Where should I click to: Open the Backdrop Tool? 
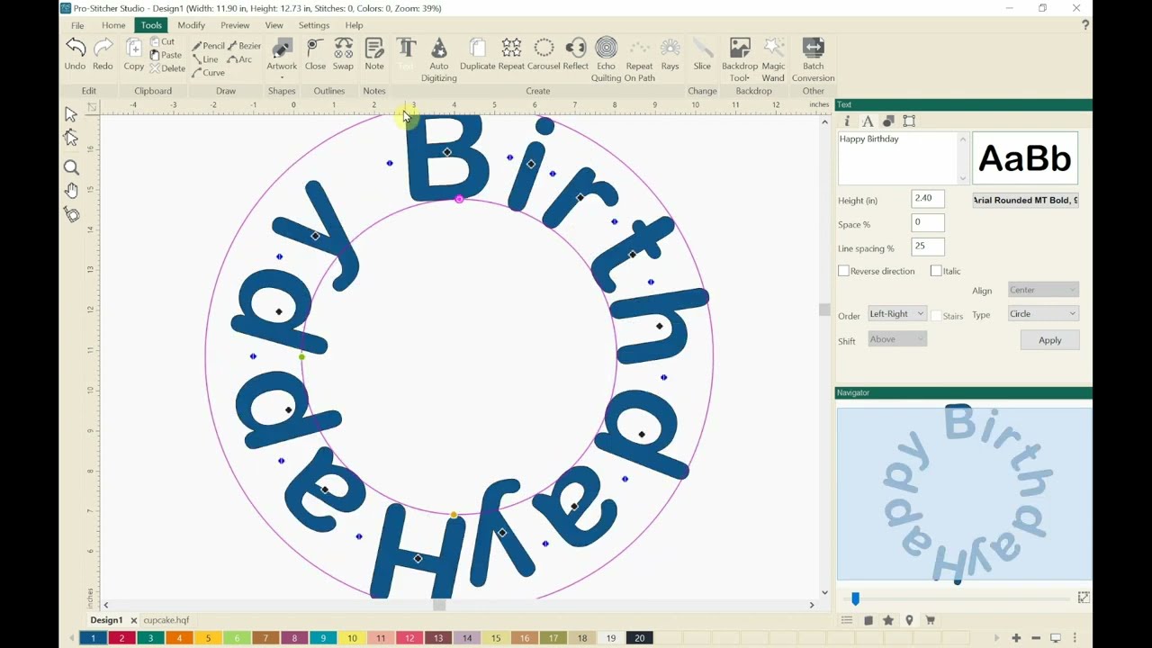pos(740,59)
